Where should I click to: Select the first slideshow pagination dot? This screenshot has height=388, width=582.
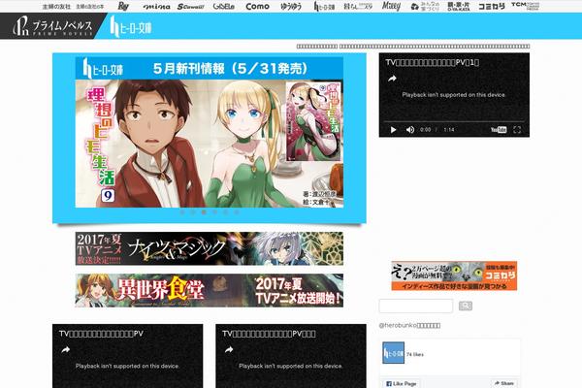(182, 212)
